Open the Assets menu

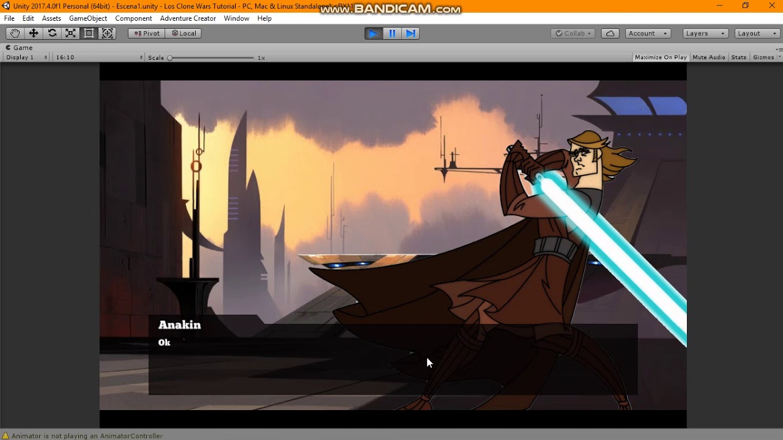pos(51,18)
